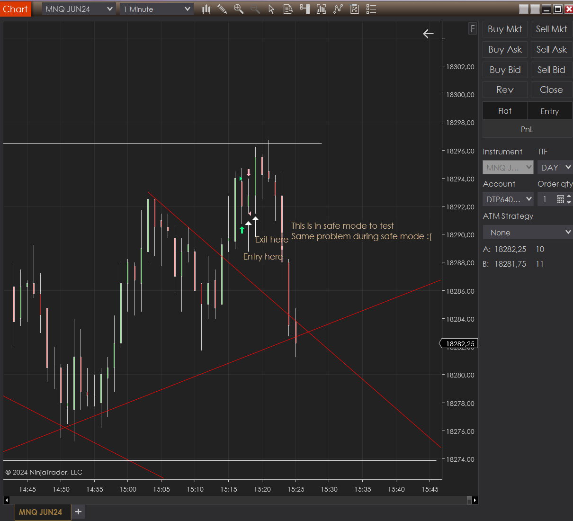Image resolution: width=573 pixels, height=521 pixels.
Task: Click the pink sell arrow marker on chart
Action: tap(249, 172)
